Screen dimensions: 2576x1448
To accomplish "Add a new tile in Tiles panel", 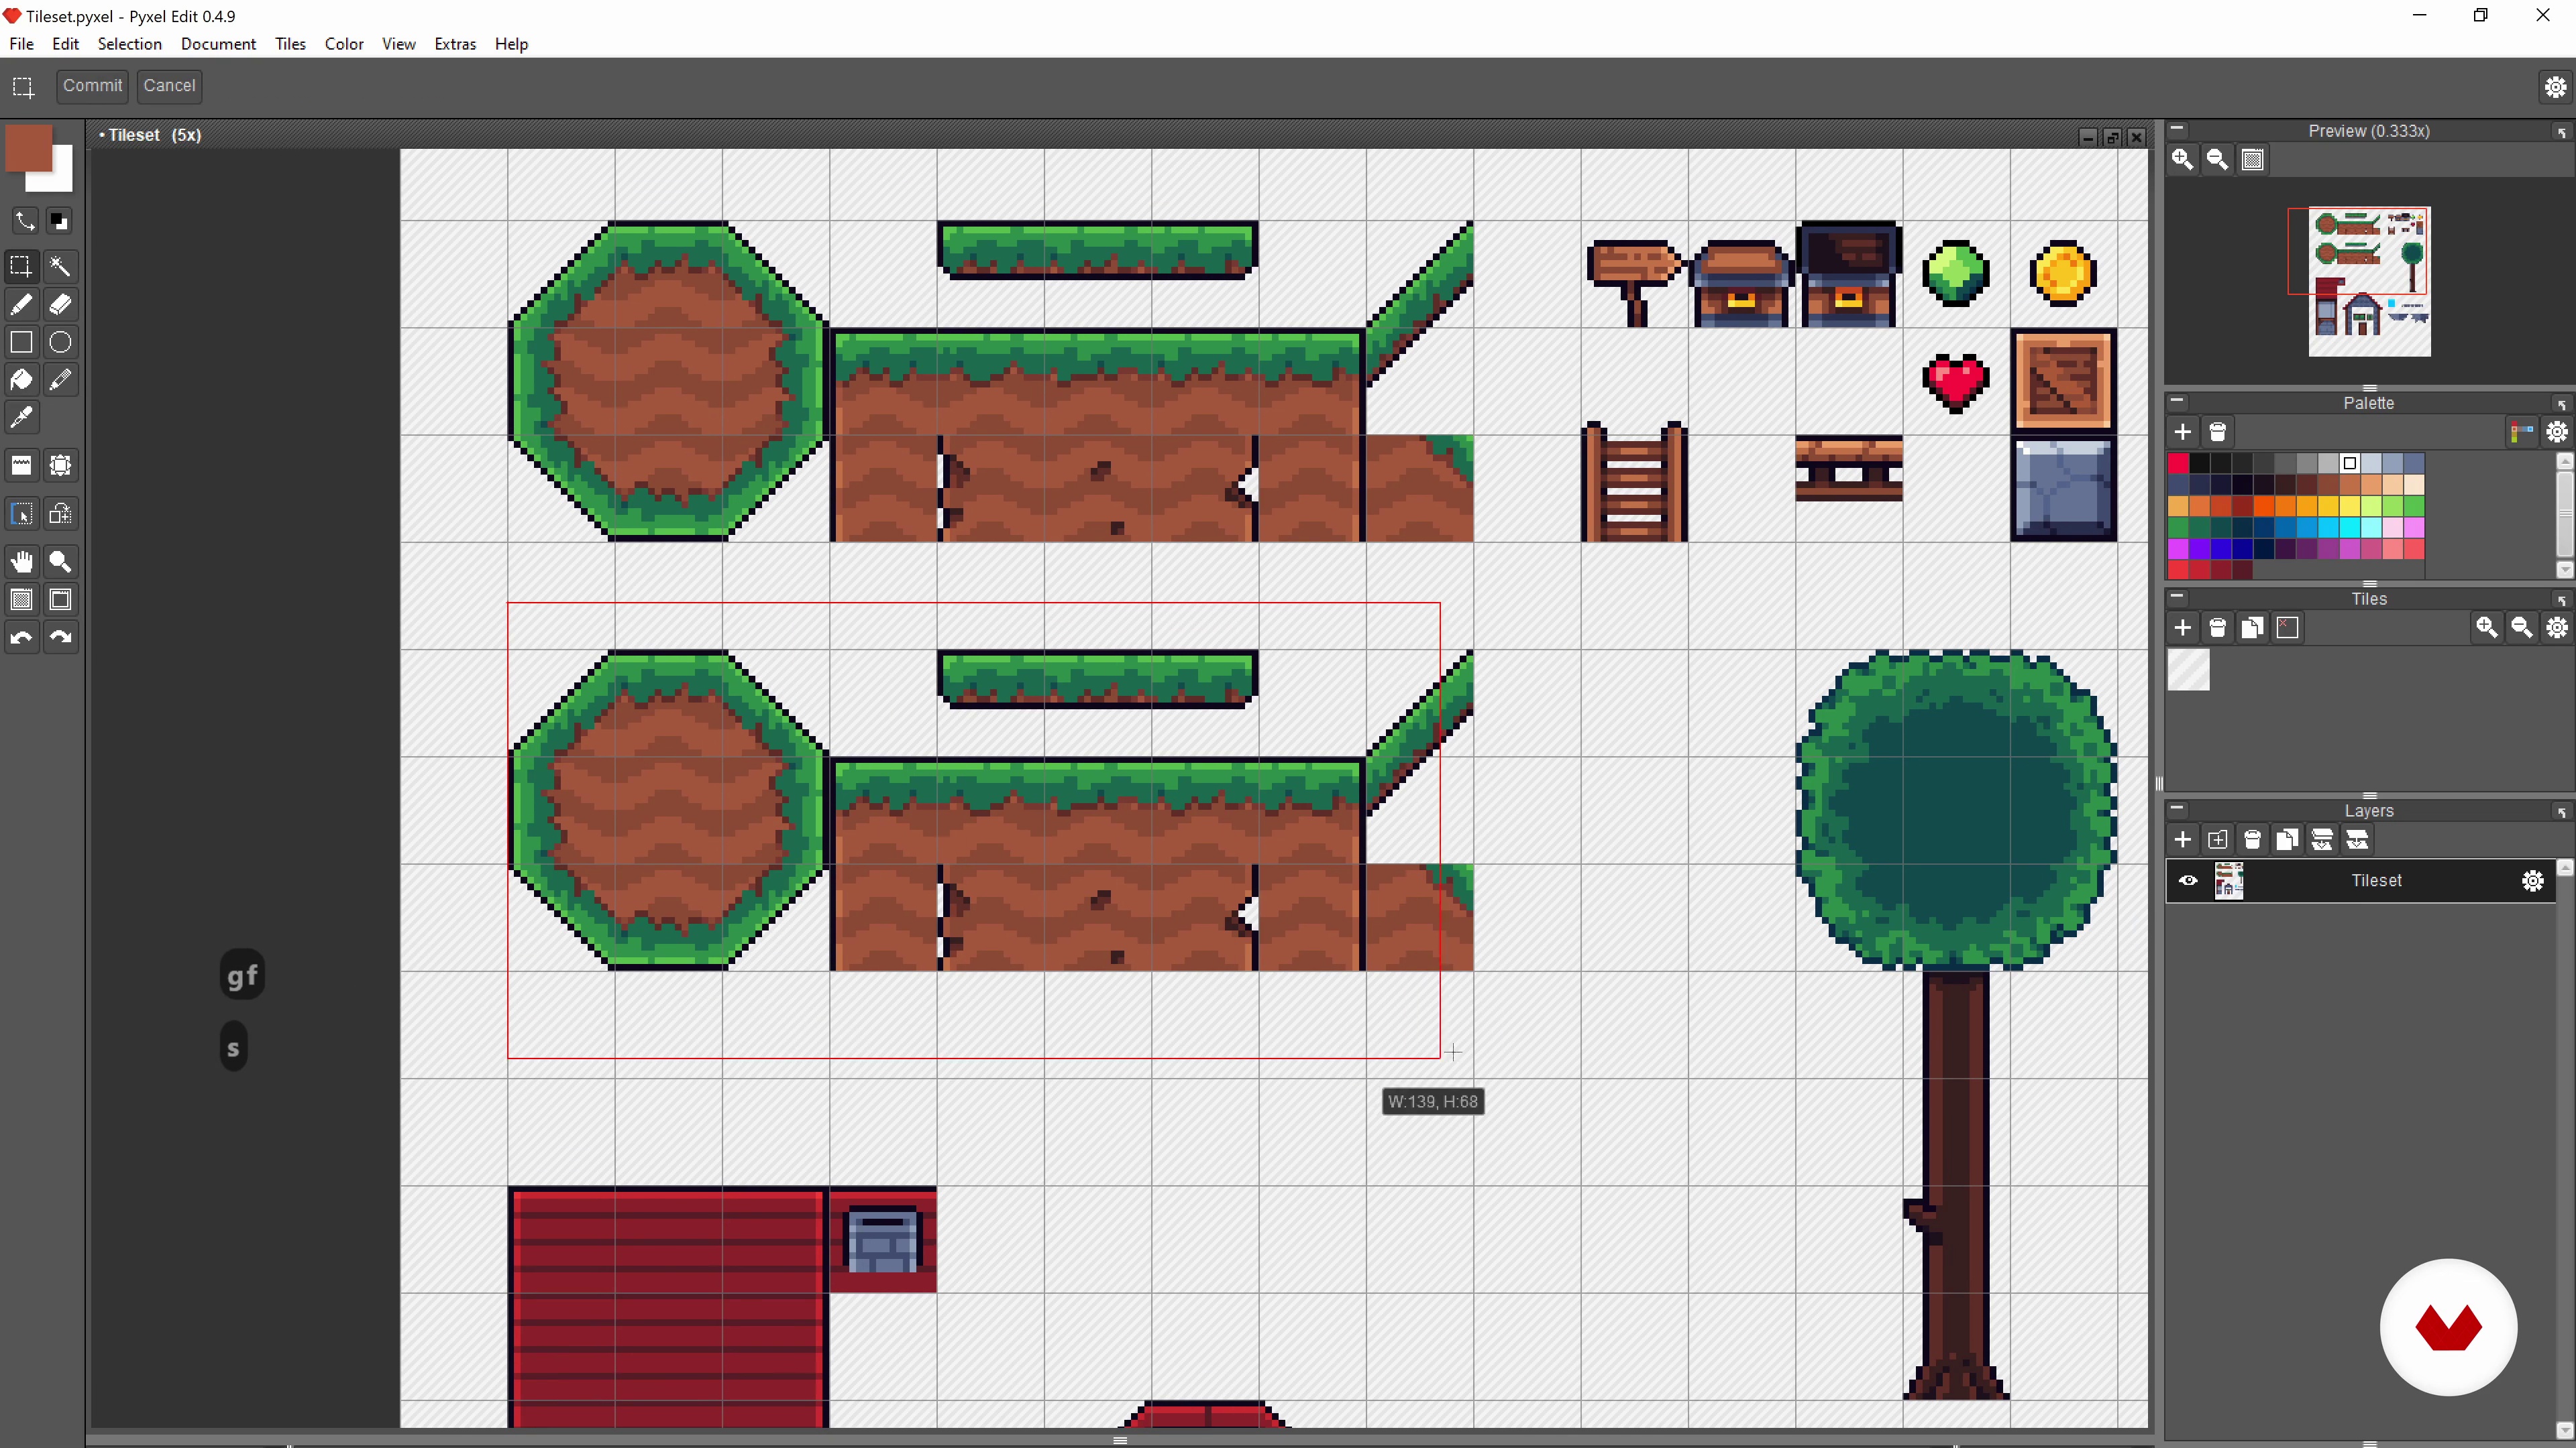I will [2182, 627].
